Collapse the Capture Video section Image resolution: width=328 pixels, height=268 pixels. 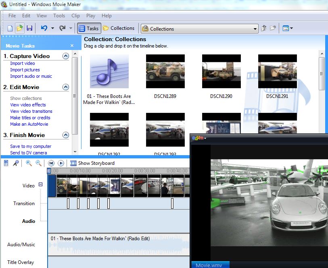tap(66, 56)
